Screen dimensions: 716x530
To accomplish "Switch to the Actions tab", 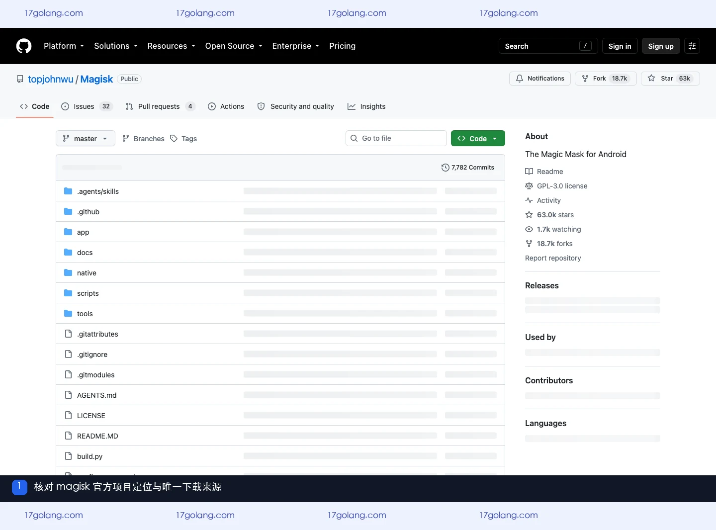I will point(226,106).
